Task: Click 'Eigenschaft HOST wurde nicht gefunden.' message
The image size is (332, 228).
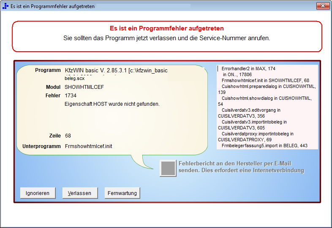Action: pyautogui.click(x=112, y=104)
